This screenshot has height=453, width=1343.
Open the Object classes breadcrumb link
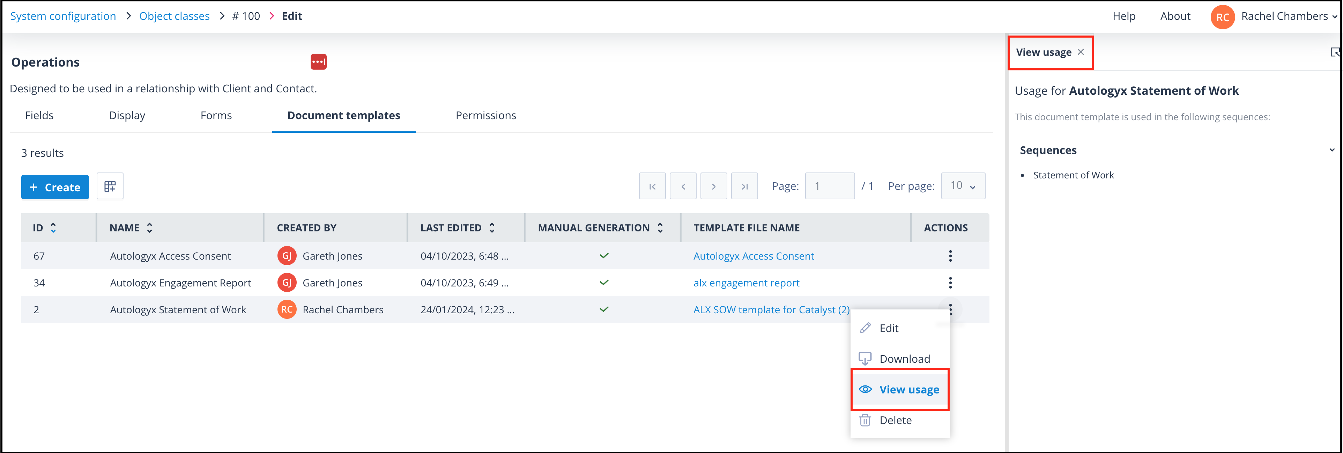(174, 16)
